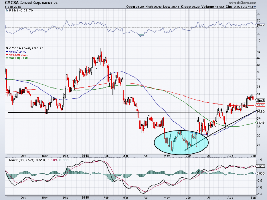Click the Nasdaq GS exchange label
The height and width of the screenshot is (200, 267).
coord(49,3)
